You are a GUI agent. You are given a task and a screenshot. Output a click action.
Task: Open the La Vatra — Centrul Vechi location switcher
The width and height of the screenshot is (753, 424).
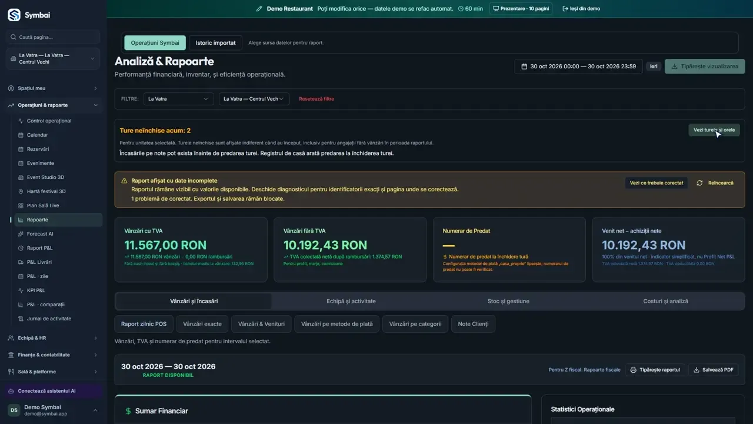pyautogui.click(x=53, y=59)
